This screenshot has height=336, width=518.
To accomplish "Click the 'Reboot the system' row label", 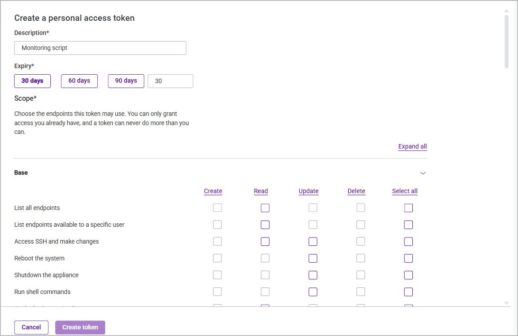I will click(x=39, y=258).
